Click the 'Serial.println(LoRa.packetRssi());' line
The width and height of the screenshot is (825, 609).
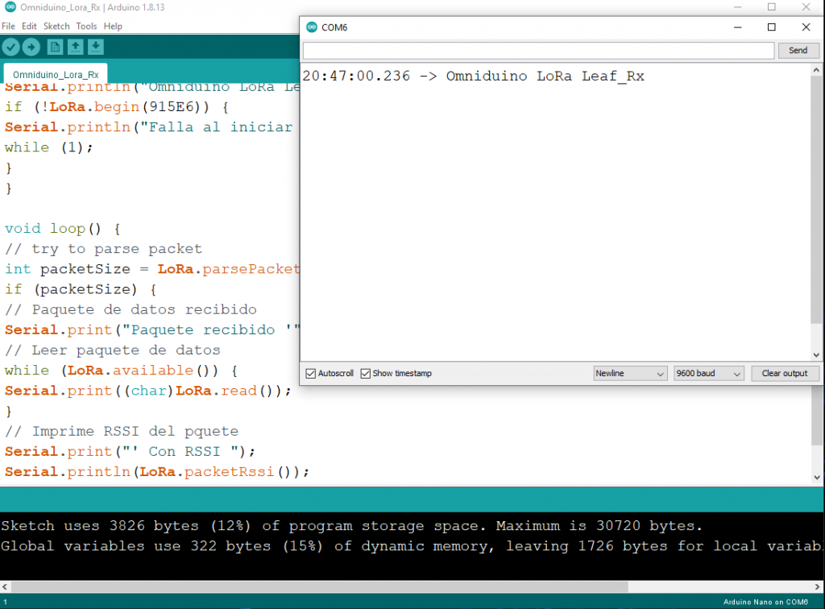[x=157, y=472]
